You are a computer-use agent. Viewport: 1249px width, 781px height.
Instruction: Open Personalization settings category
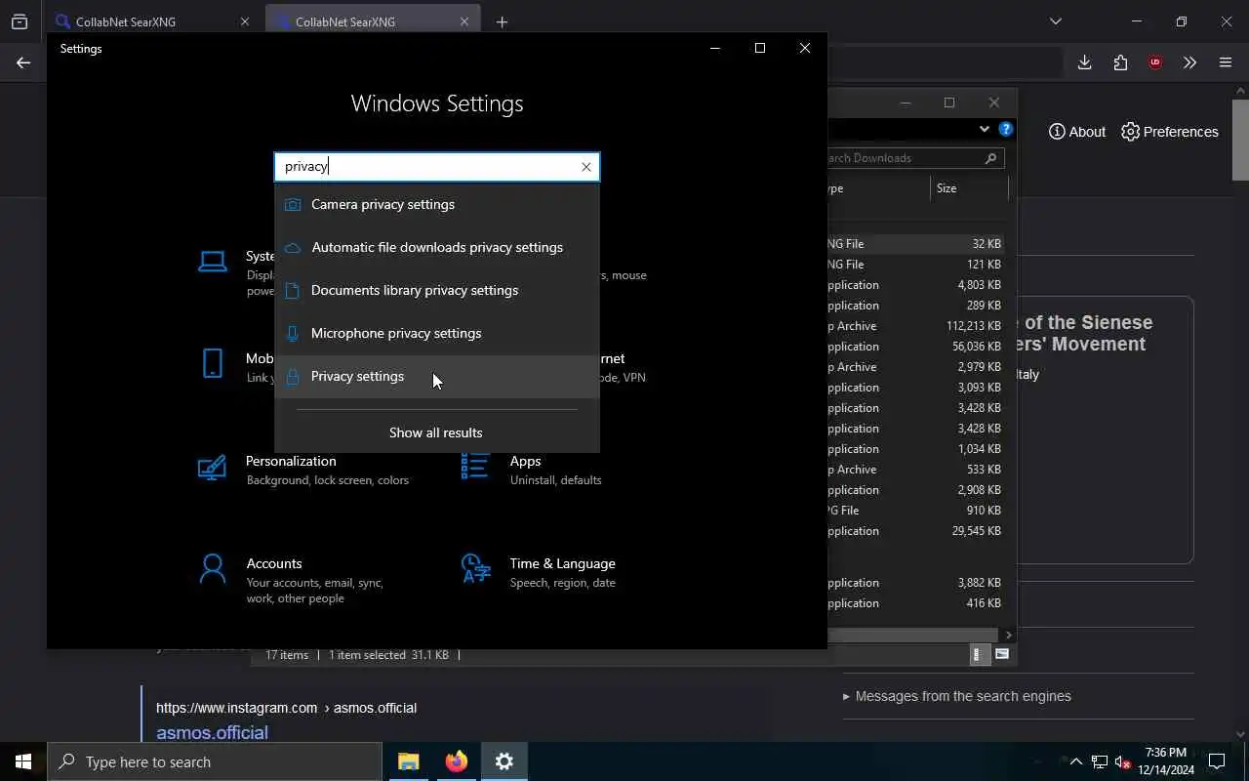click(x=307, y=470)
